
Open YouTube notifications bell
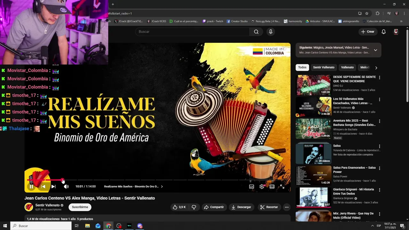point(384,32)
